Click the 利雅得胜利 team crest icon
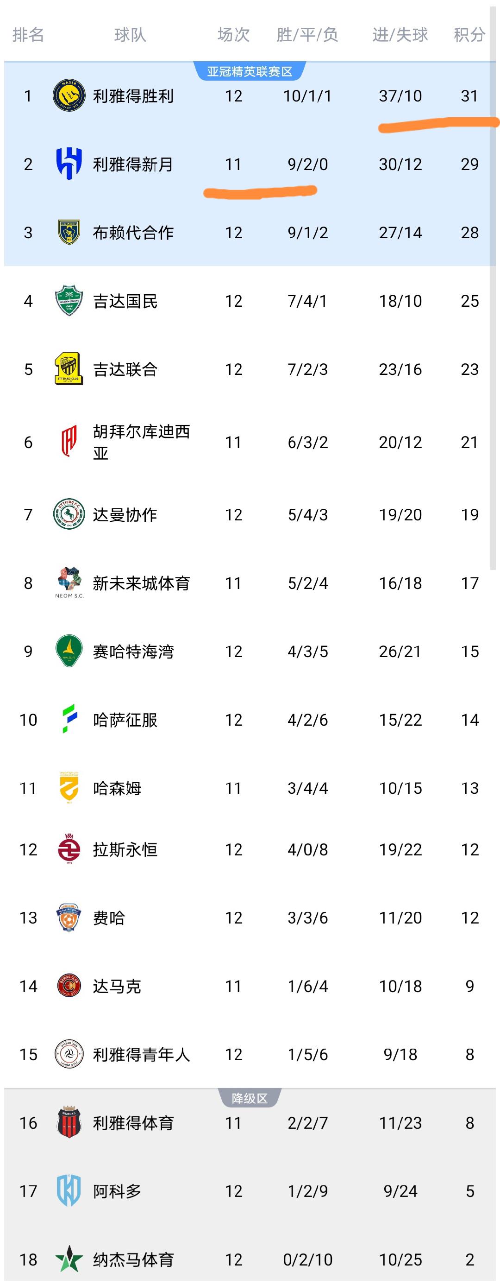Image resolution: width=500 pixels, height=1285 pixels. (x=69, y=95)
